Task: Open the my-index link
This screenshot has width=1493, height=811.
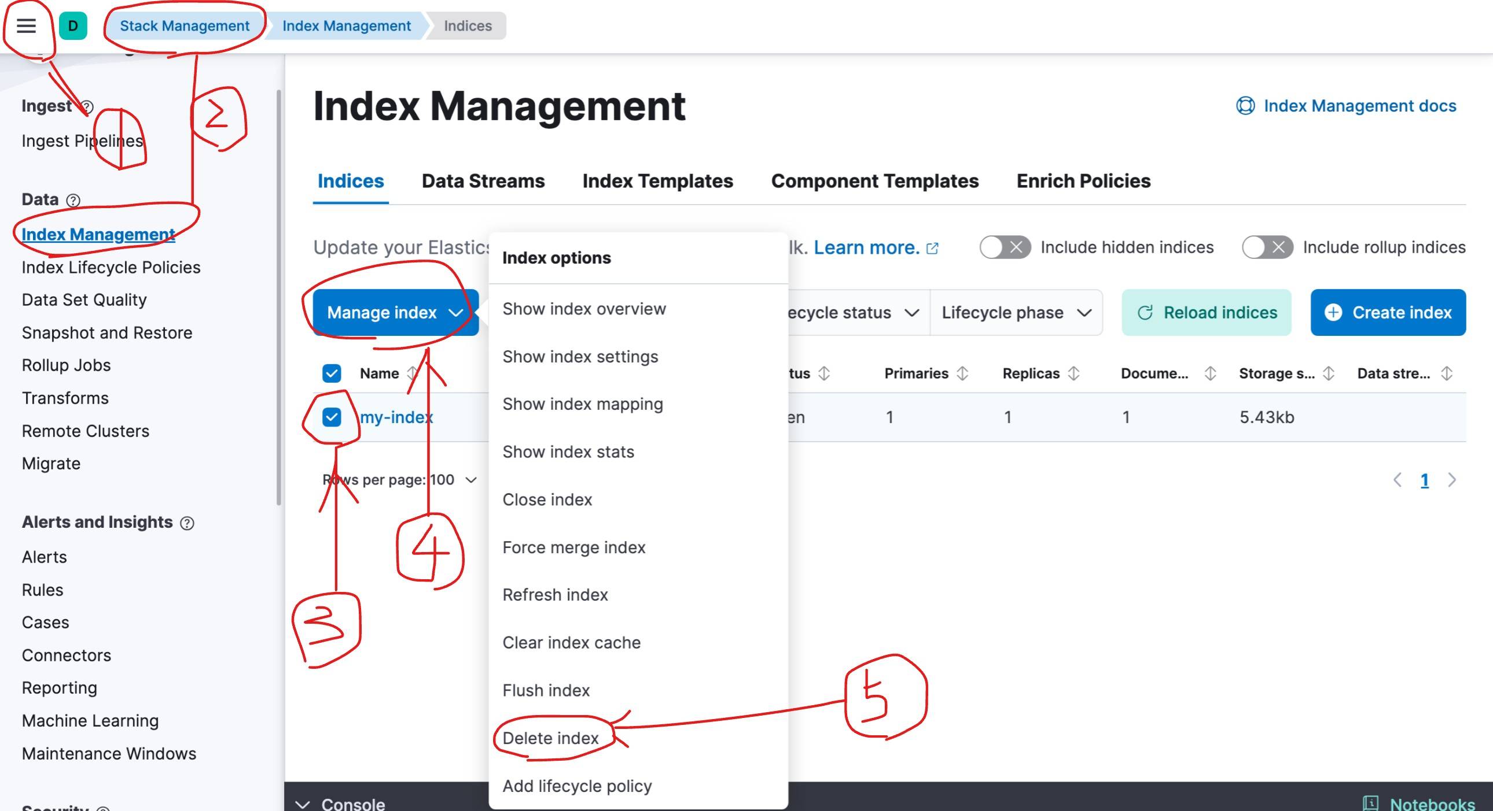Action: coord(396,417)
